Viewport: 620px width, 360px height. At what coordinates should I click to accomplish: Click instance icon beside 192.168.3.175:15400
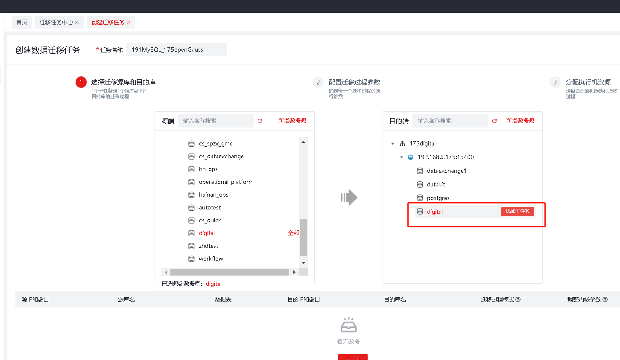pyautogui.click(x=410, y=157)
